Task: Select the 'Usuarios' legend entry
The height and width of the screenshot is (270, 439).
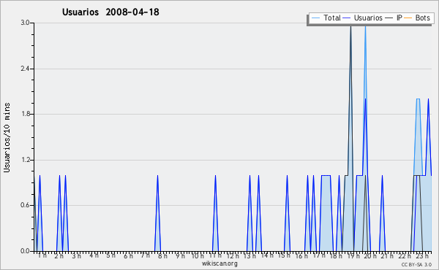Action: [x=363, y=18]
